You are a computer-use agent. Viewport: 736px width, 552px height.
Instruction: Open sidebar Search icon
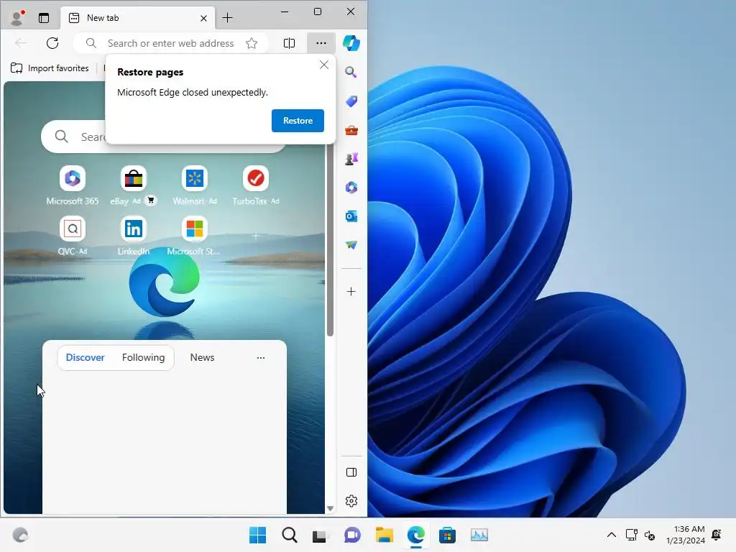coord(351,73)
